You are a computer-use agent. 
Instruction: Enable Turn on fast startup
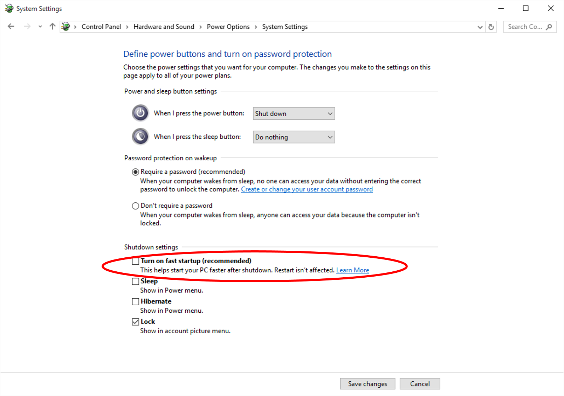[x=135, y=261]
